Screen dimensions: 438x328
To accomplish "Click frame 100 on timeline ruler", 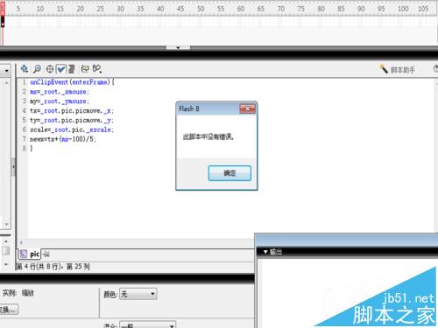I will [x=403, y=9].
